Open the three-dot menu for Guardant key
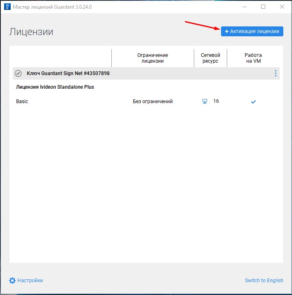292x295 pixels. (x=276, y=73)
